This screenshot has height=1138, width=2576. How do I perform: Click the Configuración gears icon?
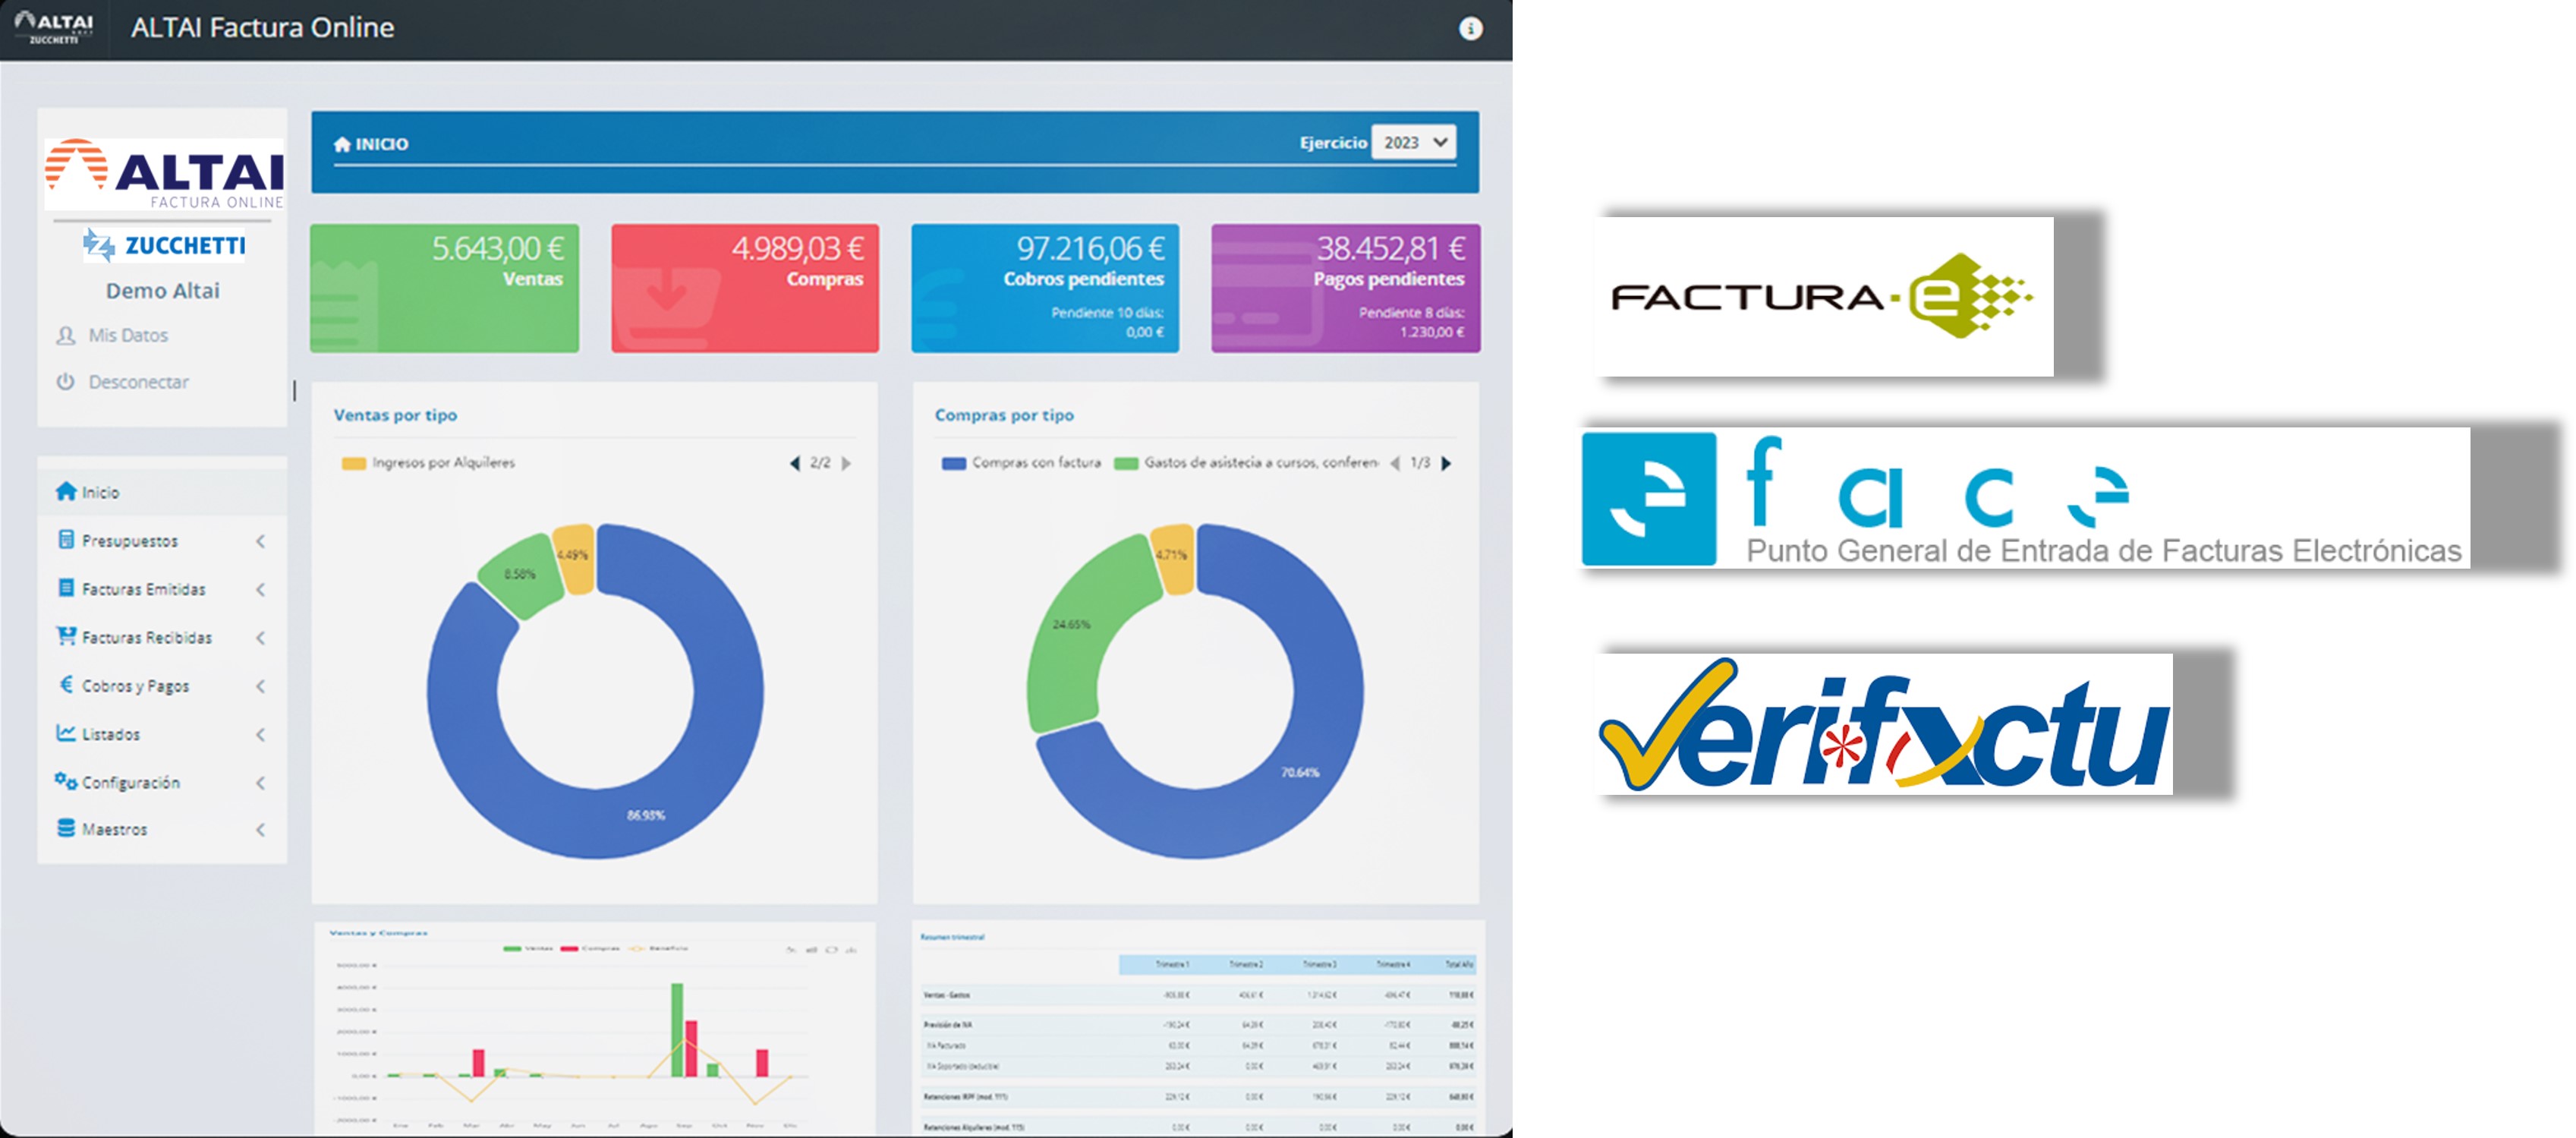pyautogui.click(x=66, y=781)
